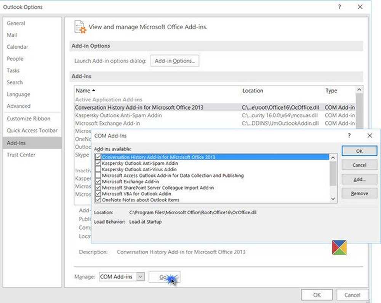Open the Customize Ribbon category
The image size is (381, 303).
coord(29,118)
